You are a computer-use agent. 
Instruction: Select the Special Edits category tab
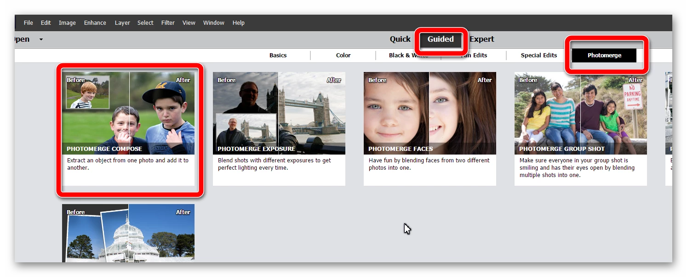point(539,55)
